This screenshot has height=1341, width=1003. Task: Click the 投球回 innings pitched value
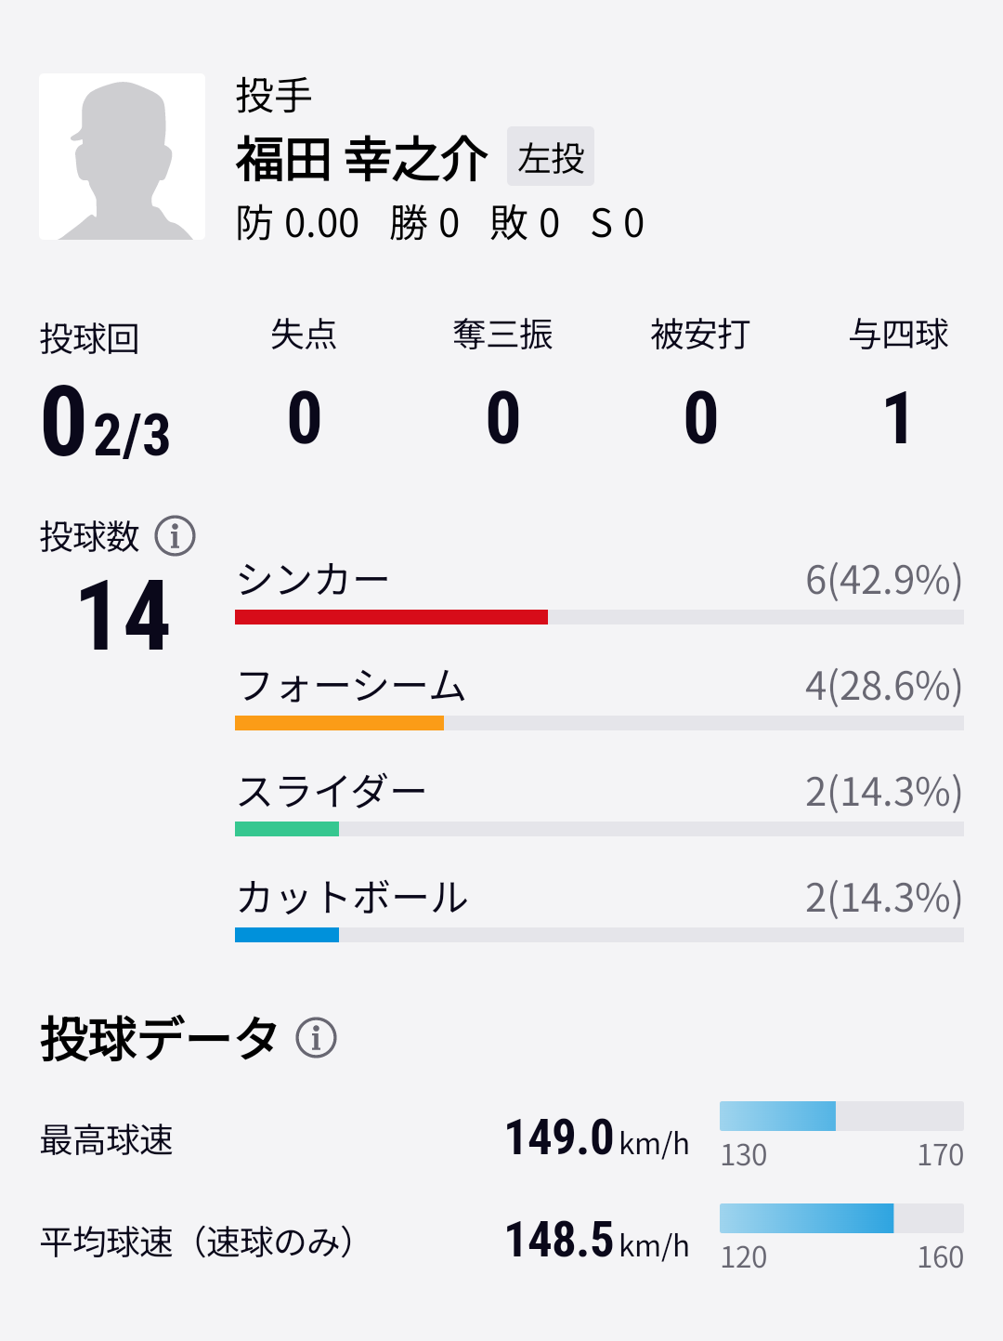[106, 424]
